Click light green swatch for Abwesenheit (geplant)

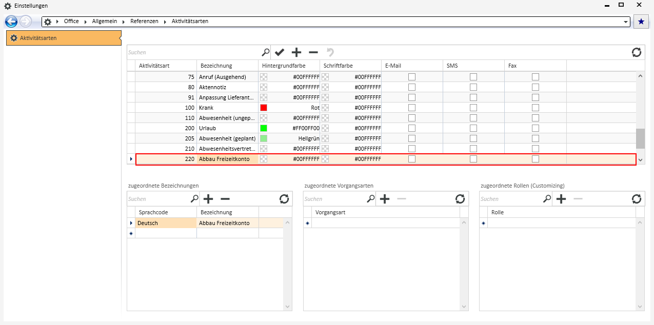pos(264,138)
